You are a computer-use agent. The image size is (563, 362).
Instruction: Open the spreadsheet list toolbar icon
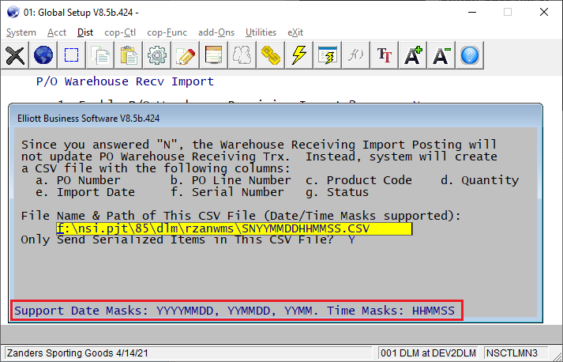point(213,55)
